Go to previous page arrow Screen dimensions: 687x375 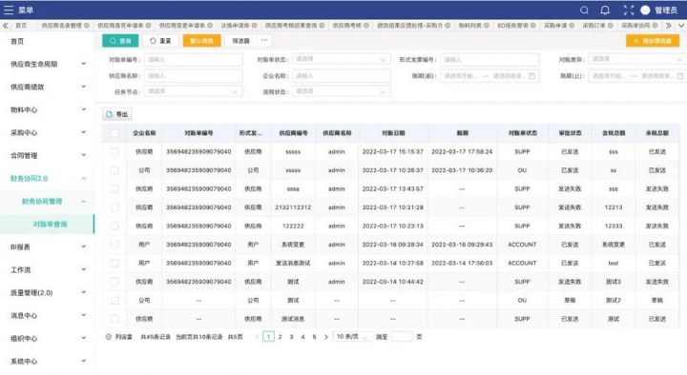pos(257,337)
